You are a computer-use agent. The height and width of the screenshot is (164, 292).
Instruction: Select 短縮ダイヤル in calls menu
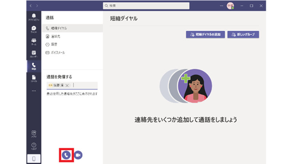73,28
